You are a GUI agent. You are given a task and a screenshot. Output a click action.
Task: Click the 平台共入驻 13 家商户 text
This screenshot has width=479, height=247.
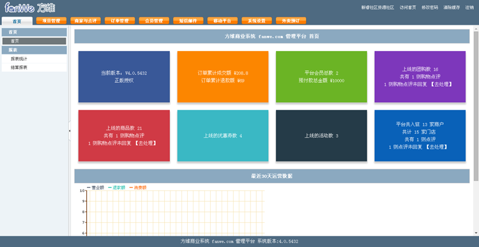[x=420, y=124]
